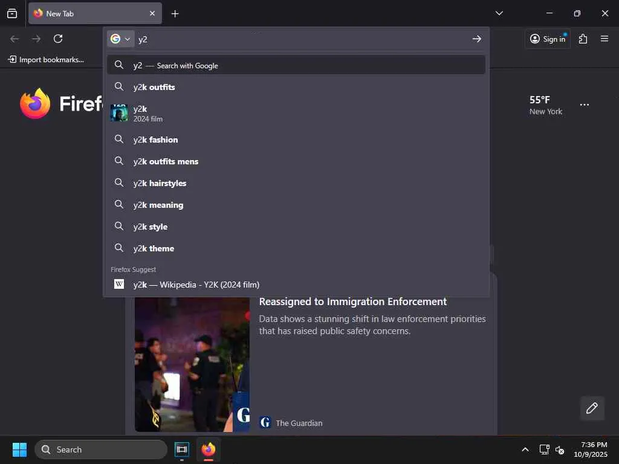Click the y2k film thumbnail image
619x464 pixels.
(119, 113)
